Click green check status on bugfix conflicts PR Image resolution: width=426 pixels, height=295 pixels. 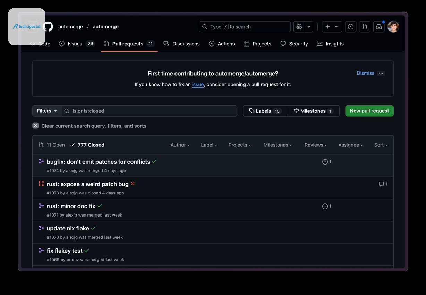[x=154, y=161]
